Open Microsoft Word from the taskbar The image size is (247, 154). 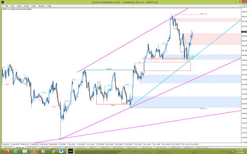[x=61, y=151]
